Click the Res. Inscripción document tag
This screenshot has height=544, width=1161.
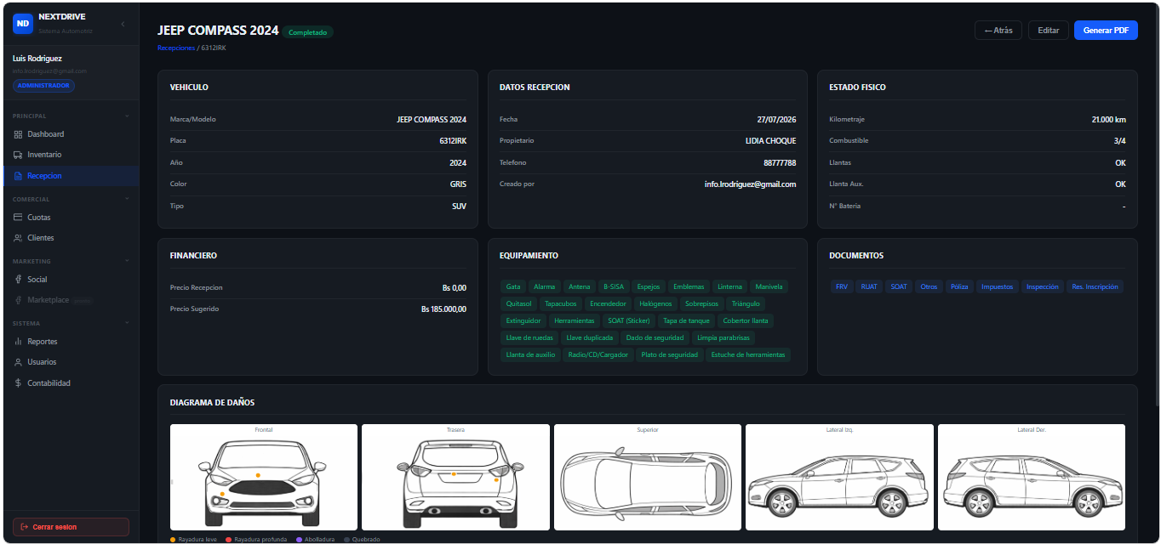(x=1095, y=286)
